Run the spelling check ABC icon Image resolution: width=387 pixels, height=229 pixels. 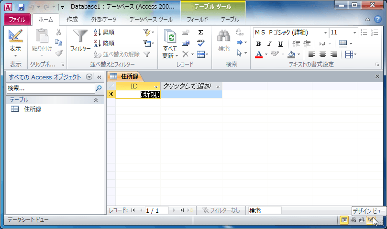tap(200, 43)
